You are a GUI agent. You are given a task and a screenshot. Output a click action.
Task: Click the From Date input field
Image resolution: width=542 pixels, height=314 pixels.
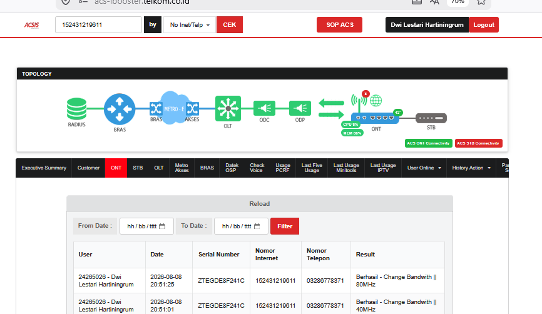tap(146, 226)
